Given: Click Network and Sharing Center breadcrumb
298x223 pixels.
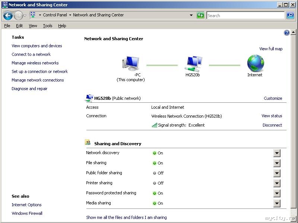Looking at the screenshot, I should (98, 15).
